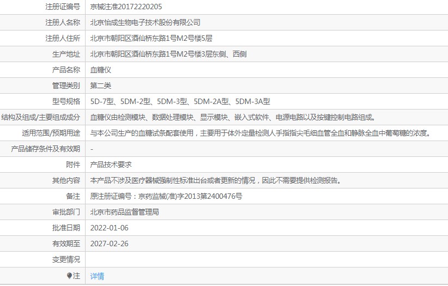
Task: Click the 附件 label
Action: coord(73,165)
